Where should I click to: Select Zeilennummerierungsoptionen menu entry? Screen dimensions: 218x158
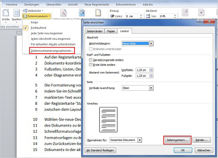(52, 51)
